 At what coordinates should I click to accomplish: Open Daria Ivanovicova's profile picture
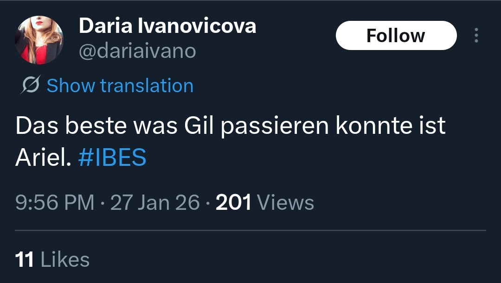[x=39, y=39]
